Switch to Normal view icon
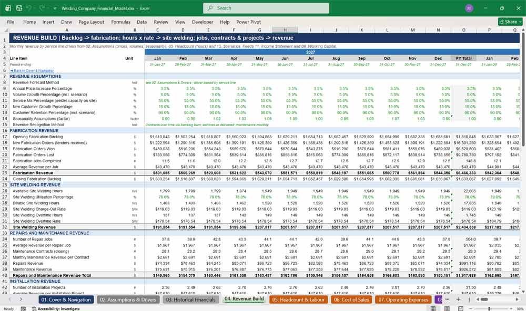Viewport: 526px width, 311px height. [433, 308]
